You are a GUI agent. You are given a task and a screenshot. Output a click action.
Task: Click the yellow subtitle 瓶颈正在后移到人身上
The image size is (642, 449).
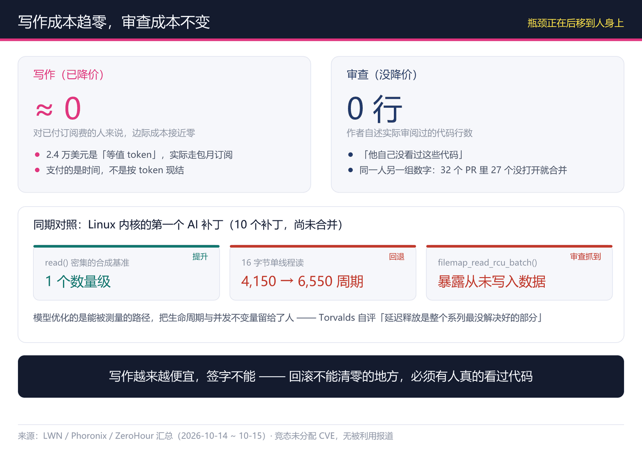pyautogui.click(x=576, y=23)
